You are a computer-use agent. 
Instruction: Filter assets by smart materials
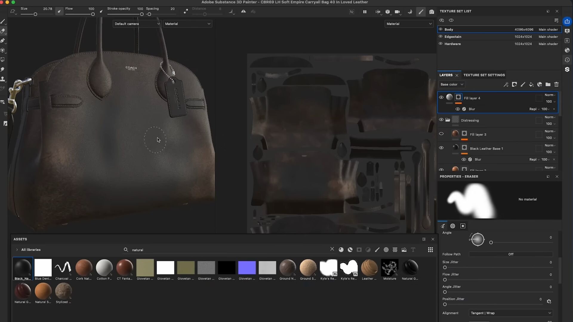(x=350, y=250)
